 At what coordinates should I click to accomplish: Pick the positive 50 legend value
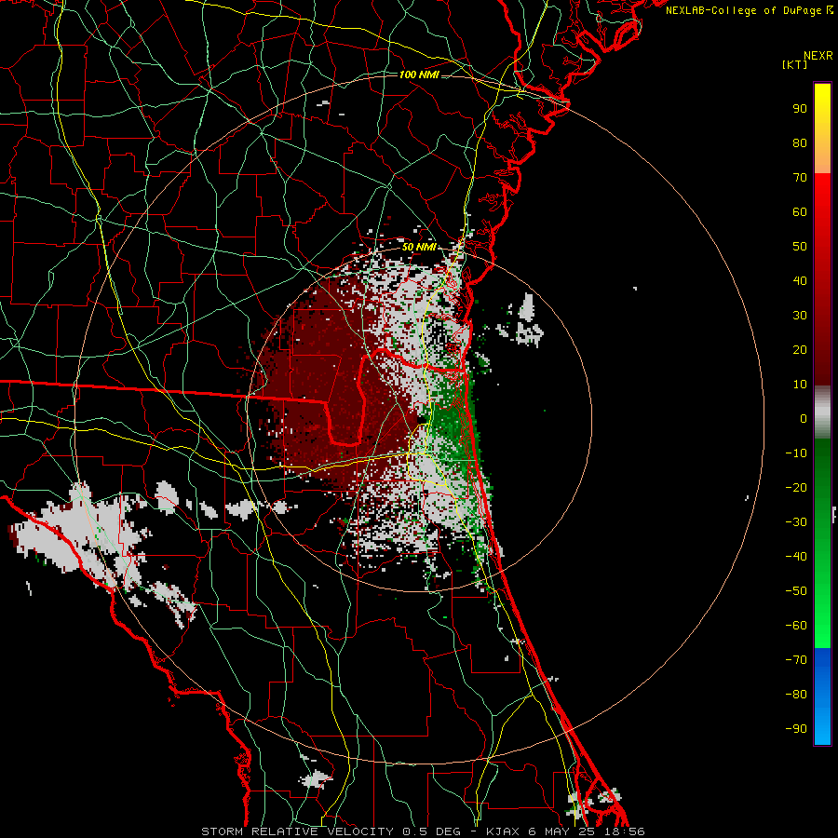tap(800, 247)
